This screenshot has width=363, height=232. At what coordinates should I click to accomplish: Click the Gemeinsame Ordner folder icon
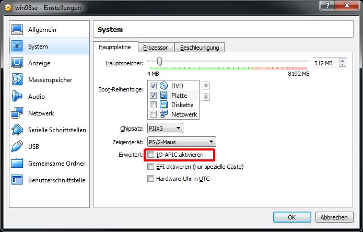click(x=17, y=163)
